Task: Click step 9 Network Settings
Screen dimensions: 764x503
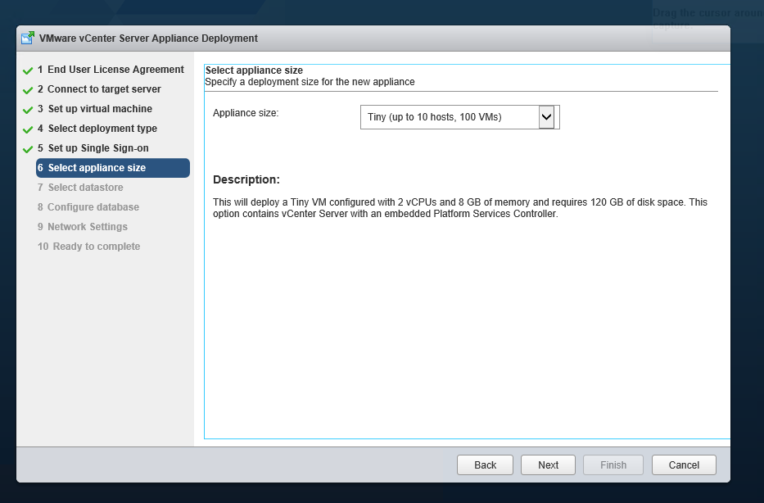Action: tap(83, 227)
